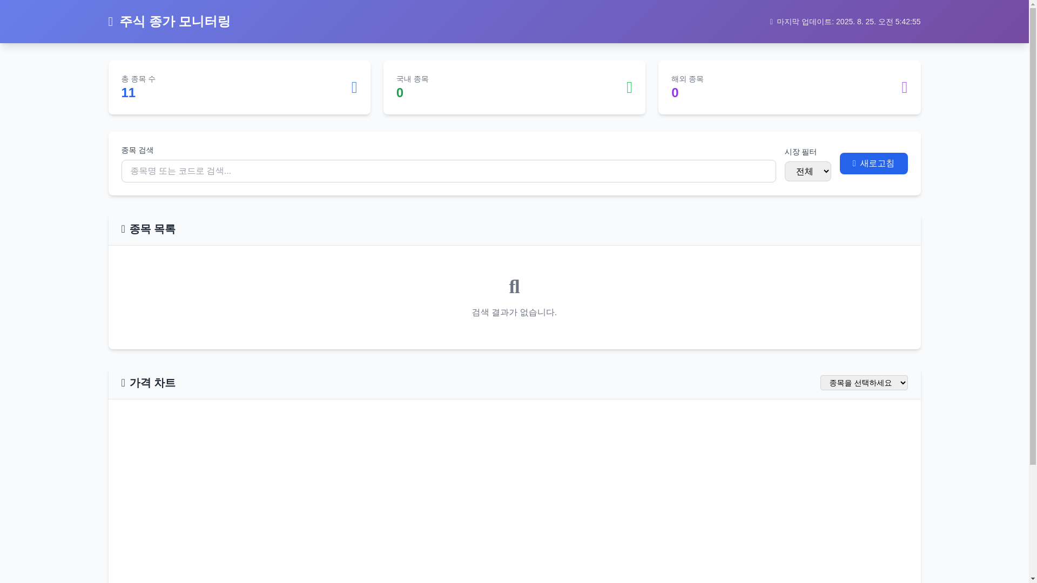Click the purple icon in 해외 종목 card

[904, 87]
